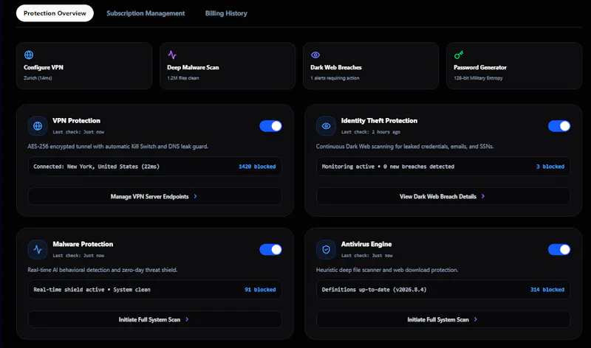Click the globe icon beside VPN Protection
This screenshot has width=591, height=348.
38,126
